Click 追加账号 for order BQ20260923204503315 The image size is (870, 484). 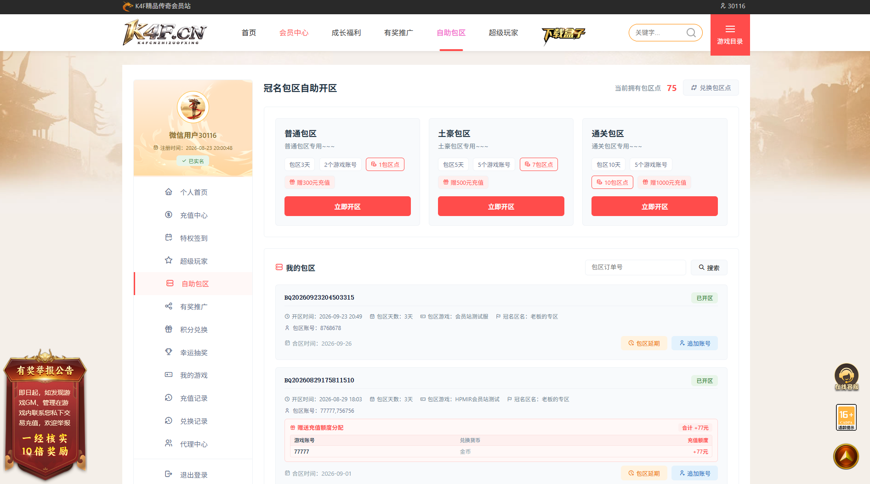694,343
